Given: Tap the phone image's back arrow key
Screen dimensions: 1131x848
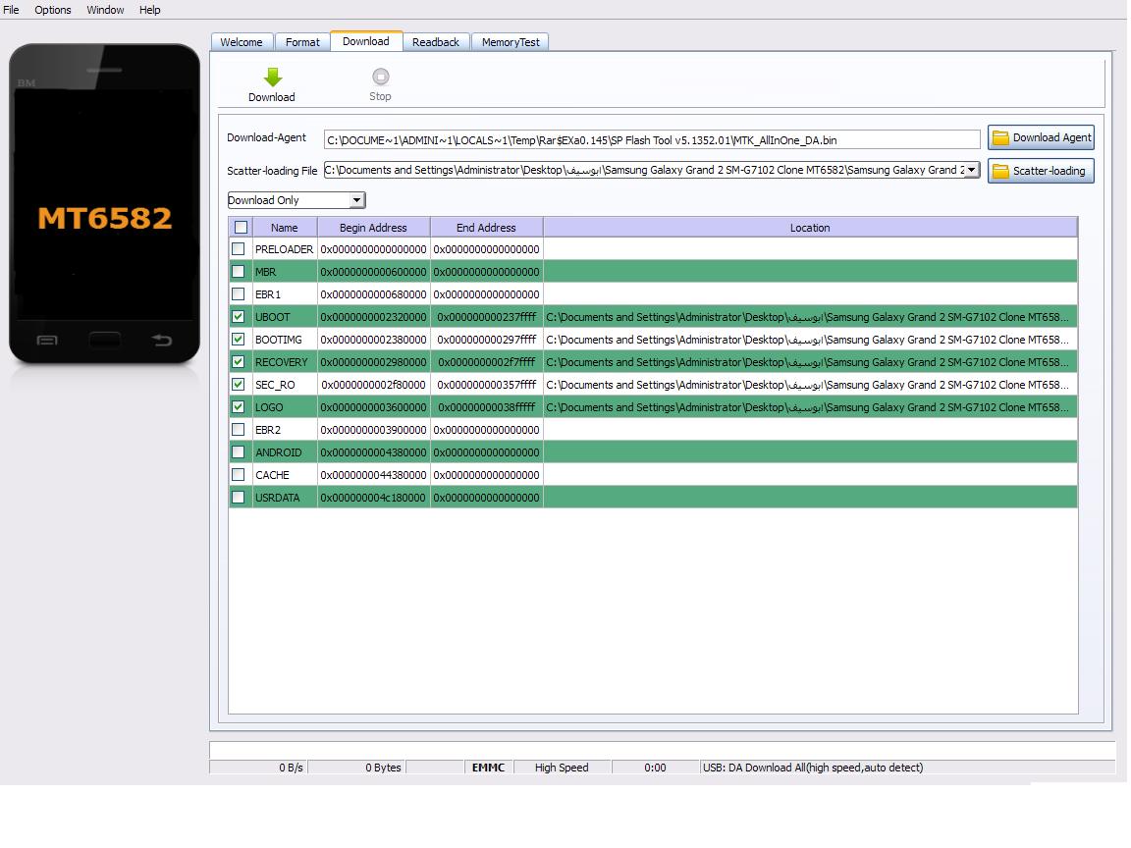Looking at the screenshot, I should (x=162, y=341).
